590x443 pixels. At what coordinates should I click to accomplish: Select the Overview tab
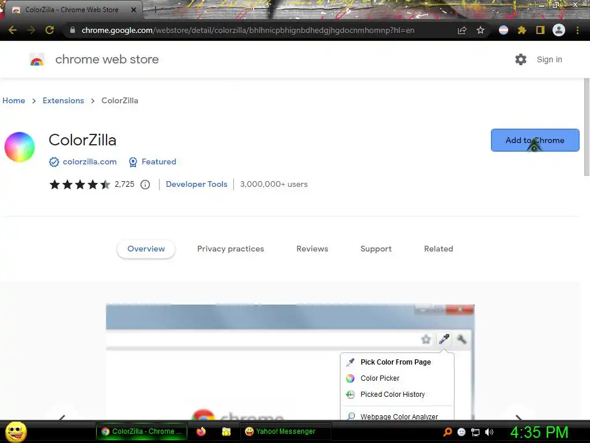coord(146,249)
